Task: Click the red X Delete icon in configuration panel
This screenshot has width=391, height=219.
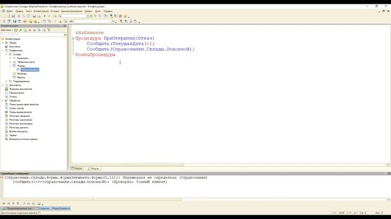Action: (30, 30)
